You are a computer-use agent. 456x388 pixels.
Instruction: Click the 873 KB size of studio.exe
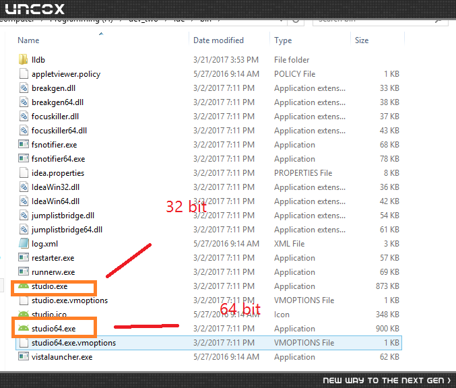[x=387, y=286]
